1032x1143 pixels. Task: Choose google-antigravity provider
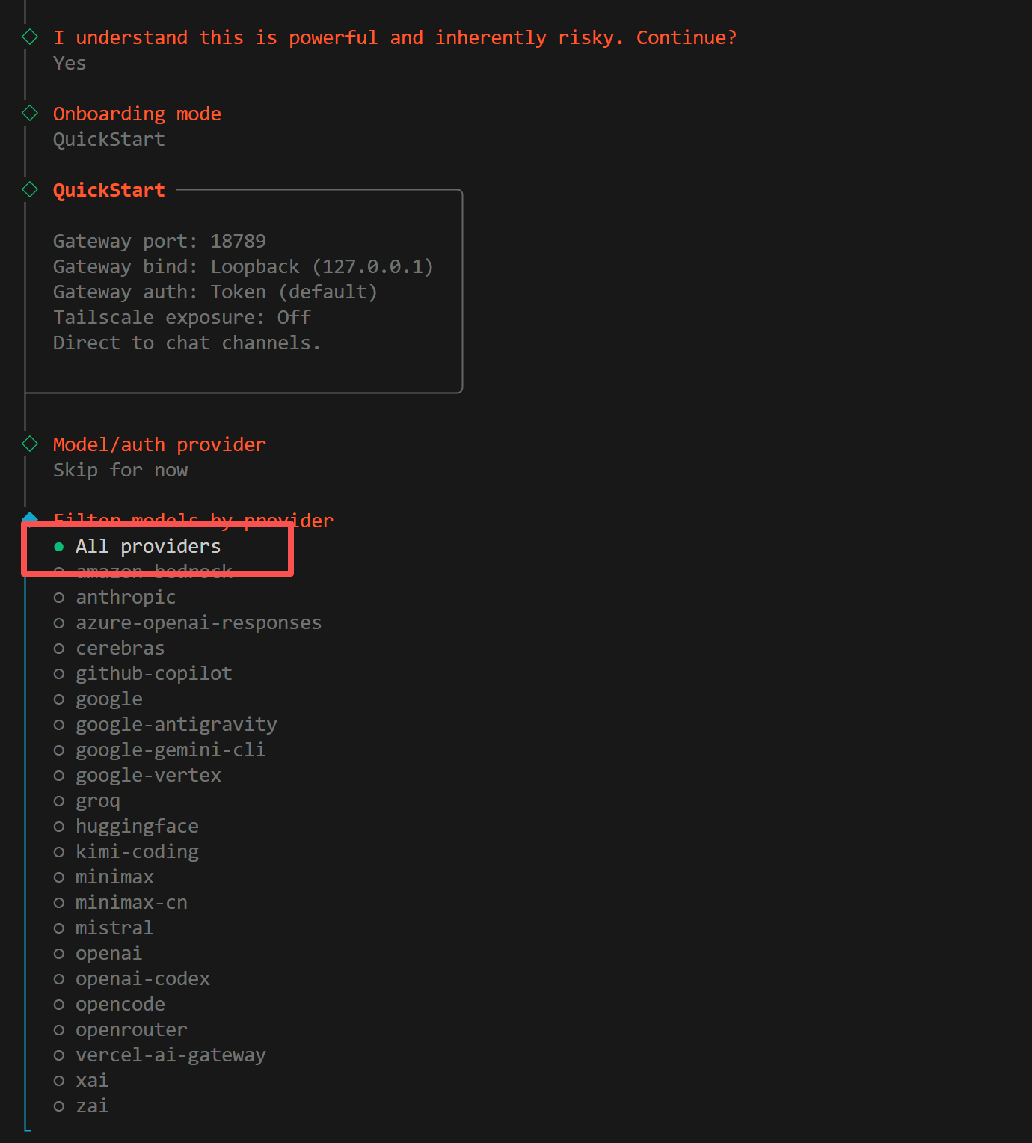(x=165, y=725)
